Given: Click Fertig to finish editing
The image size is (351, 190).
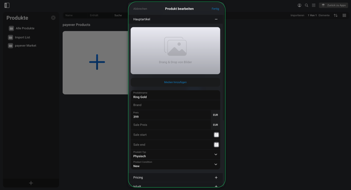Looking at the screenshot, I should 215,9.
